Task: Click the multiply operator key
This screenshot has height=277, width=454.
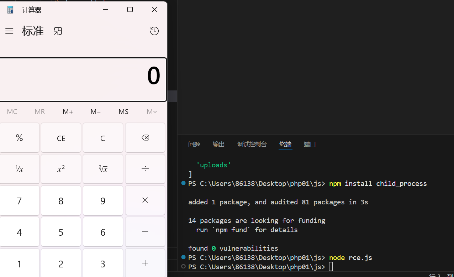Action: [x=145, y=200]
